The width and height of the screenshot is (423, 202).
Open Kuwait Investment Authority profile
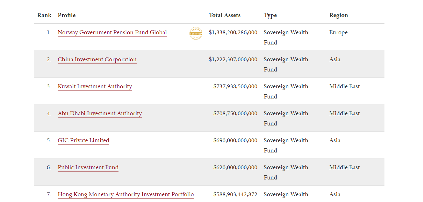pyautogui.click(x=95, y=86)
